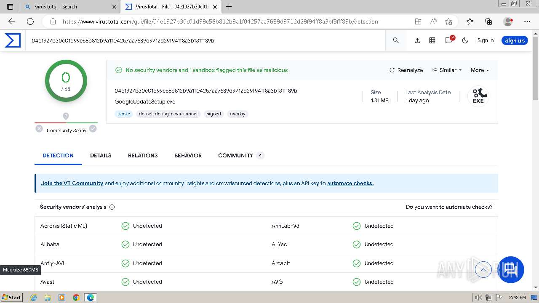Image resolution: width=539 pixels, height=303 pixels.
Task: Open the browser favorites list icon
Action: (470, 21)
